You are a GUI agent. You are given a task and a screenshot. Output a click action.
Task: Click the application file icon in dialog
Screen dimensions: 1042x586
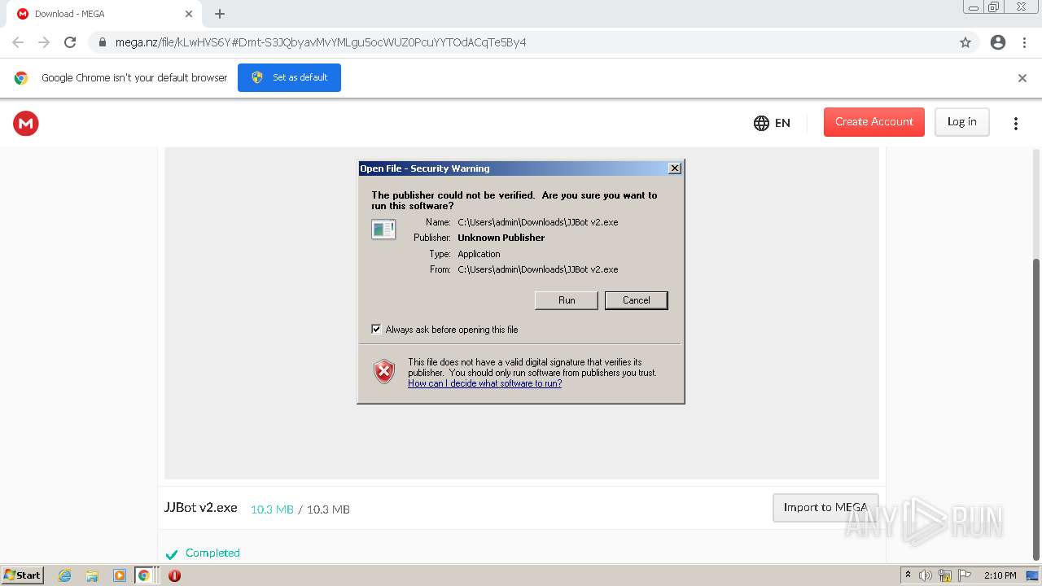point(383,230)
